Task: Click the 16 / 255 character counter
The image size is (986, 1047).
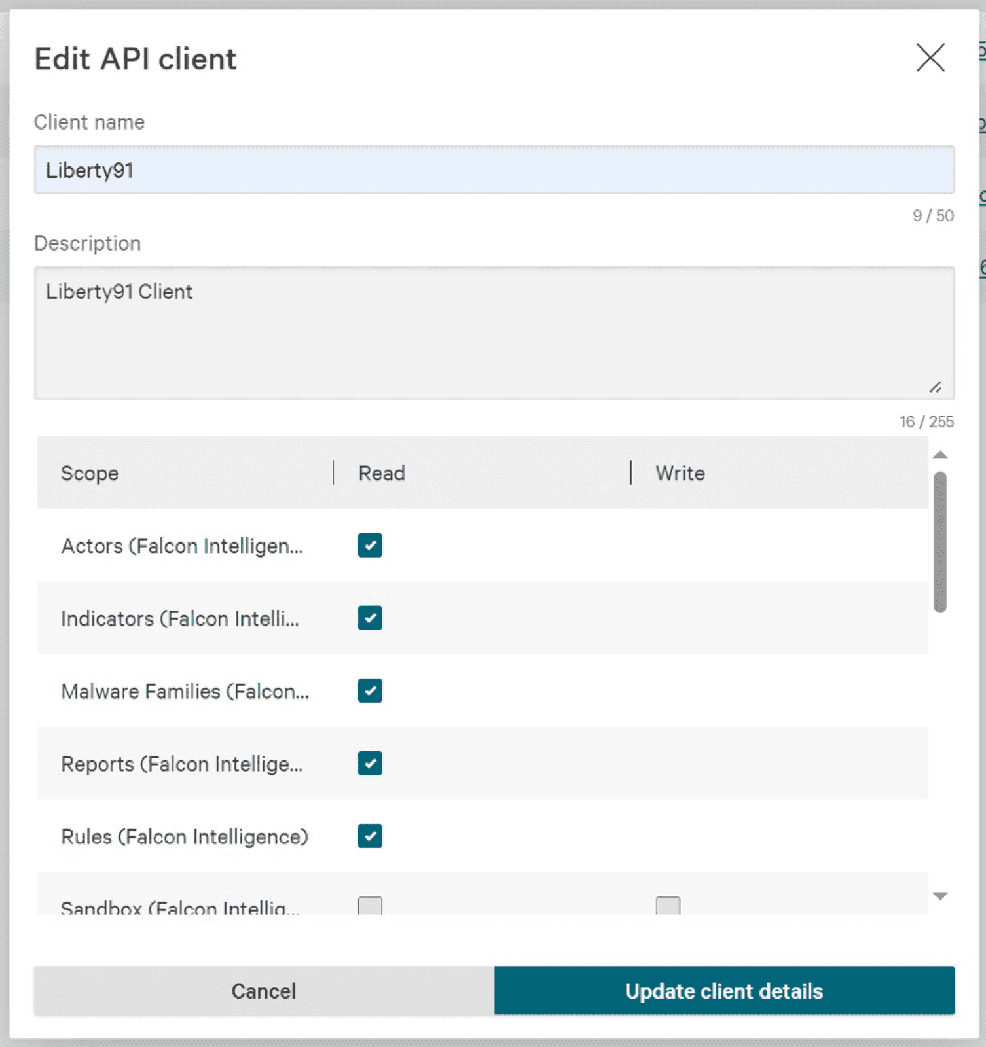Action: 926,422
